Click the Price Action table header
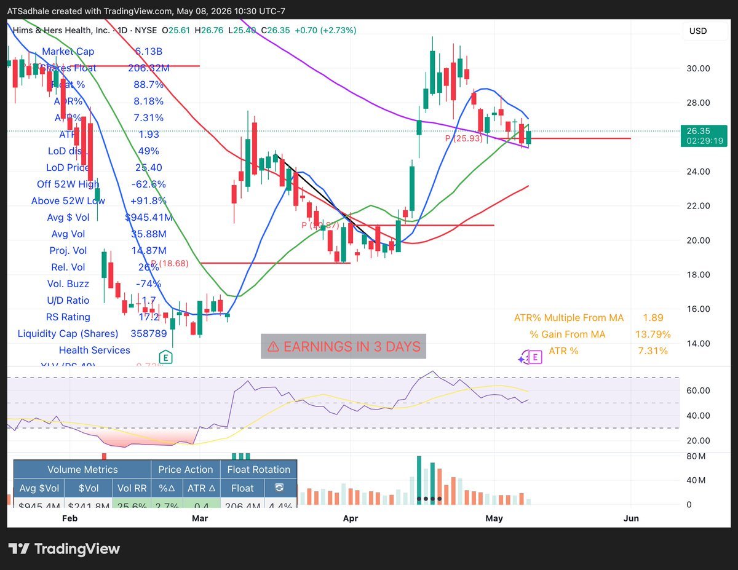The image size is (738, 570). (186, 469)
